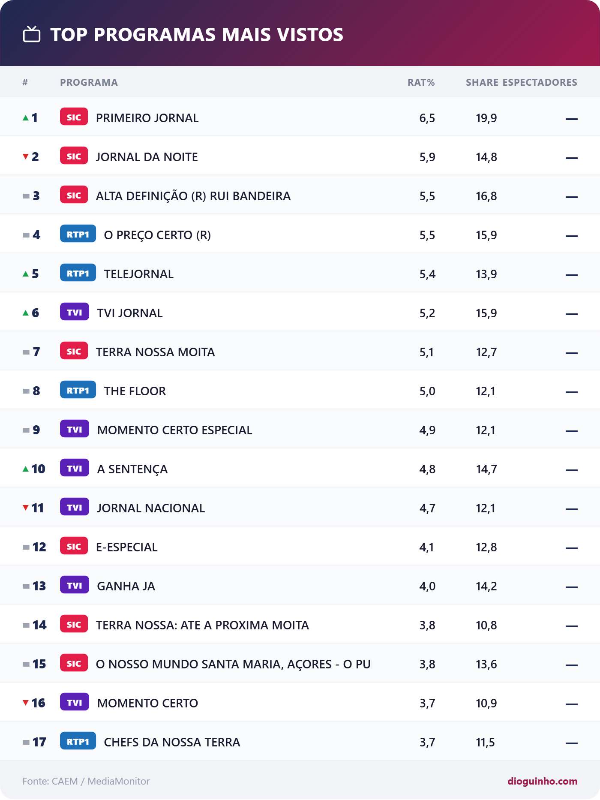The image size is (600, 800).
Task: Click the green up arrow at rank 1
Action: click(26, 117)
